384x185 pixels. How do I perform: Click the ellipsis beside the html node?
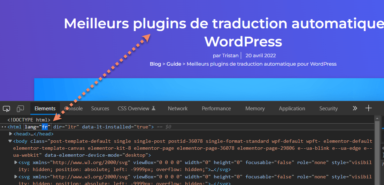(x=3, y=127)
